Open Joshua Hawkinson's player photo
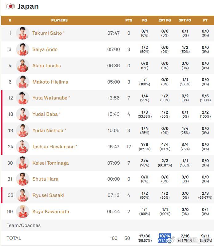The height and width of the screenshot is (246, 214). click(x=23, y=147)
